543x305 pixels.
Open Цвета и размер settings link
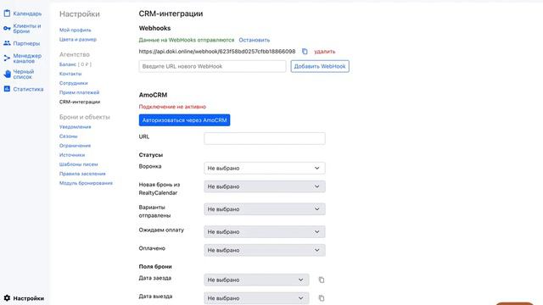(x=78, y=40)
